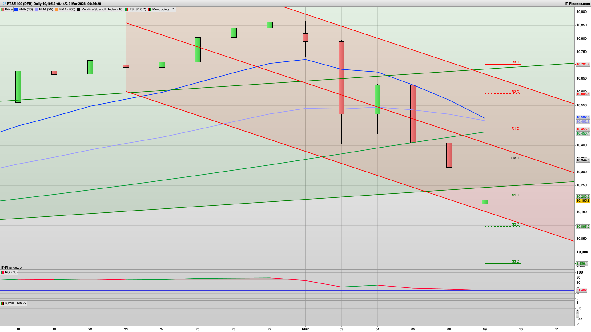591x332 pixels.
Task: Select the Price legend item
Action: (x=7, y=9)
